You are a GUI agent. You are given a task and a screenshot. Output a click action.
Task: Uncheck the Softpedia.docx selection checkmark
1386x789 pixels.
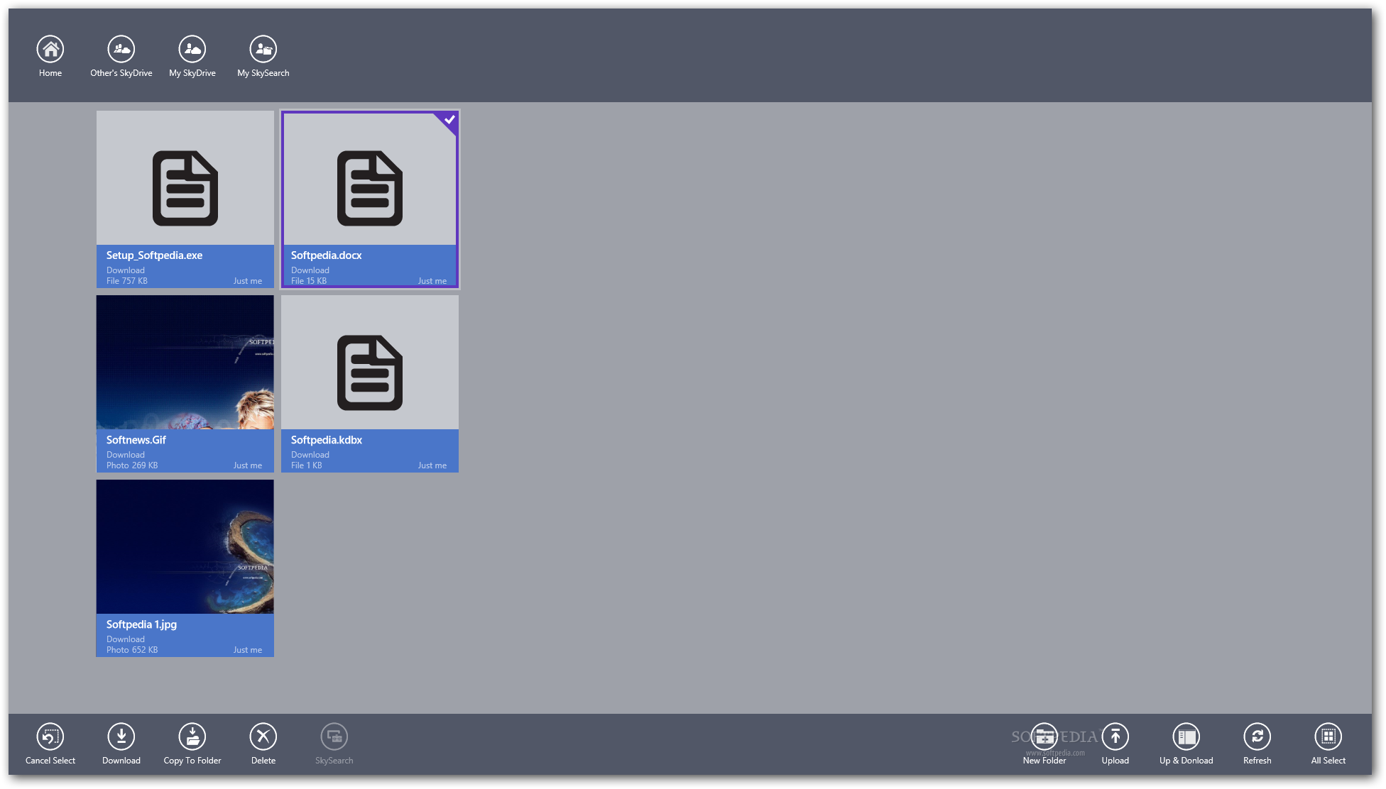(x=449, y=120)
